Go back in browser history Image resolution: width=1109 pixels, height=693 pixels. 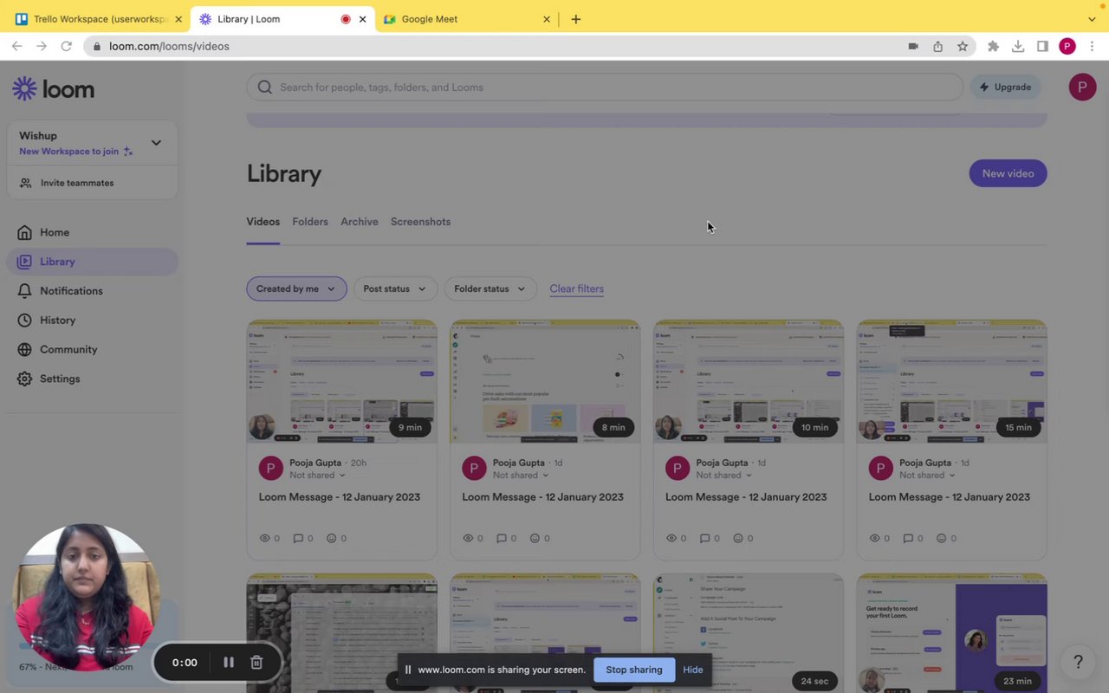tap(16, 46)
